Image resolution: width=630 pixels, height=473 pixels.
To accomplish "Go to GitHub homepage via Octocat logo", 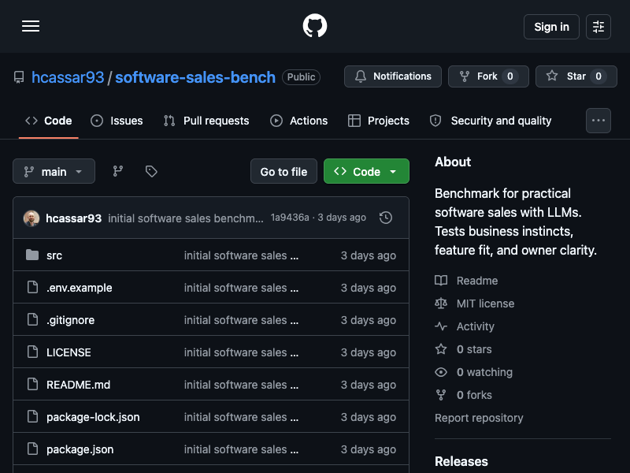I will (x=314, y=26).
